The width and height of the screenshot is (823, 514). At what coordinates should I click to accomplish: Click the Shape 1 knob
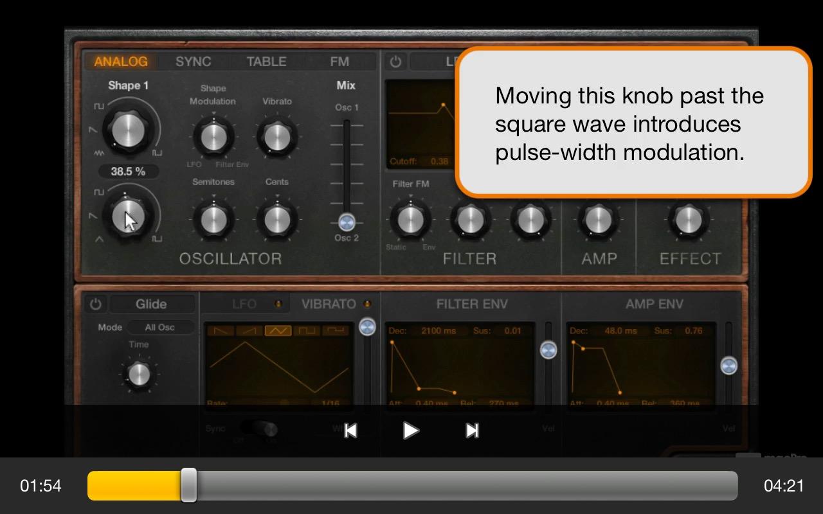pyautogui.click(x=129, y=130)
